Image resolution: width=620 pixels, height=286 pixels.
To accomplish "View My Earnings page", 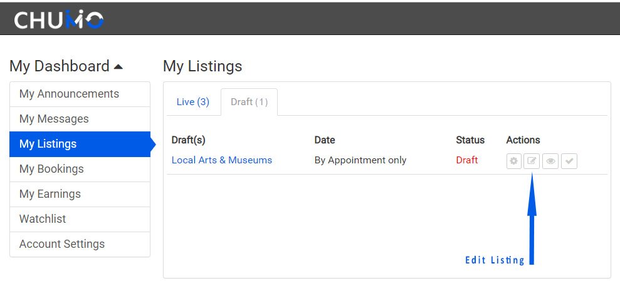I will (80, 193).
